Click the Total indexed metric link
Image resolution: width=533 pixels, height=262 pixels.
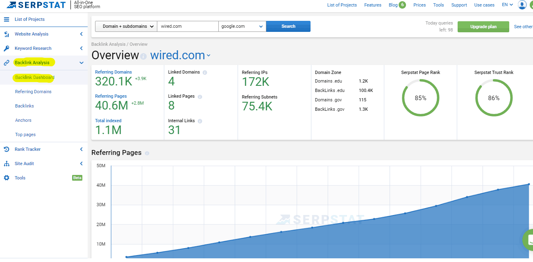pyautogui.click(x=108, y=121)
